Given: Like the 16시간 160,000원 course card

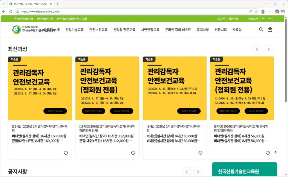Looking at the screenshot, I should 66,153.
